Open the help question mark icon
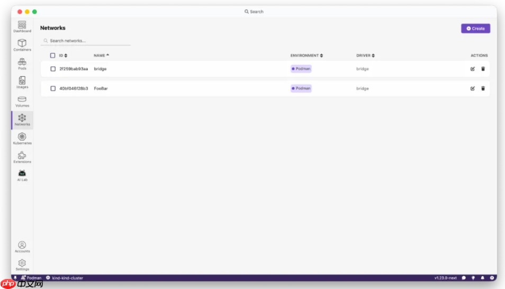505x289 pixels. pos(492,278)
